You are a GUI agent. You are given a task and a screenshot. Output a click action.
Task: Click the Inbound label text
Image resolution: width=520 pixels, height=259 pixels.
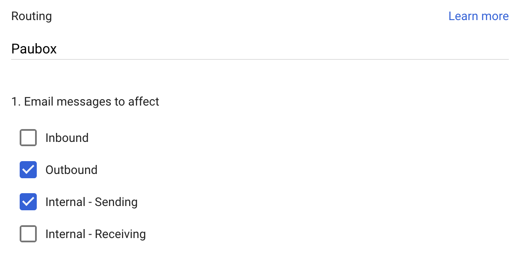[x=67, y=138]
